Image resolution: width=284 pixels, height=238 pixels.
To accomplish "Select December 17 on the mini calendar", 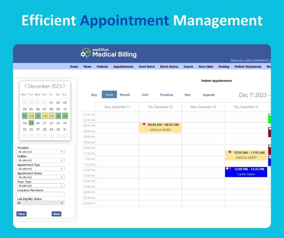I will click(x=65, y=116).
